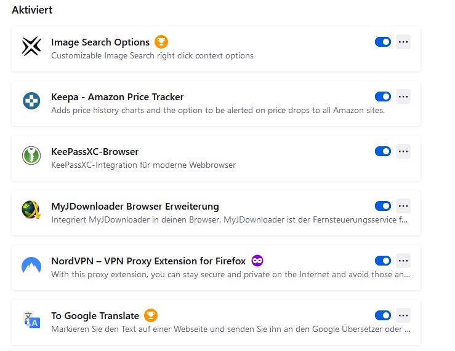Image resolution: width=455 pixels, height=351 pixels.
Task: Click the Keepa extension icon
Action: 31,101
